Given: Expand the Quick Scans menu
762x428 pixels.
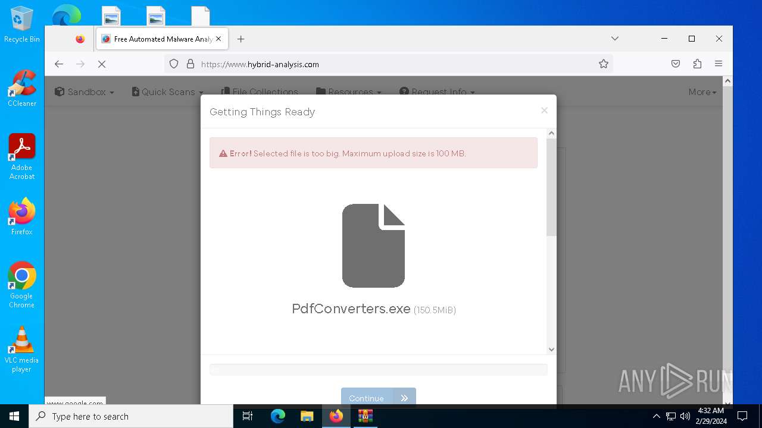Looking at the screenshot, I should tap(168, 92).
